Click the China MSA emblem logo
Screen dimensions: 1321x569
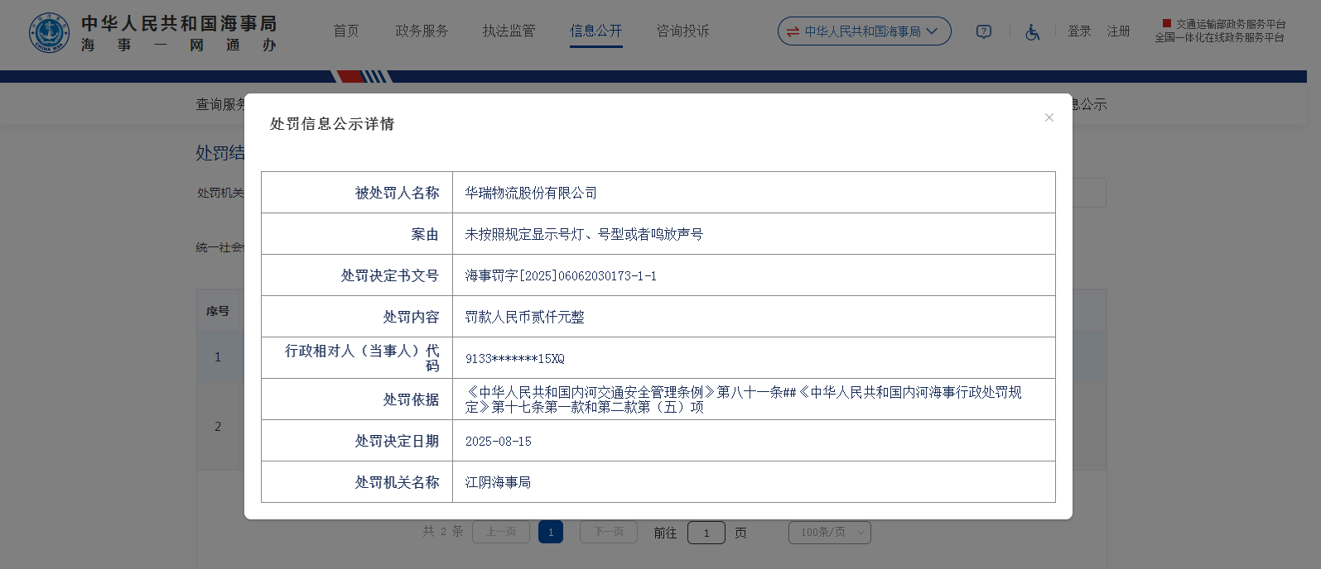49,33
